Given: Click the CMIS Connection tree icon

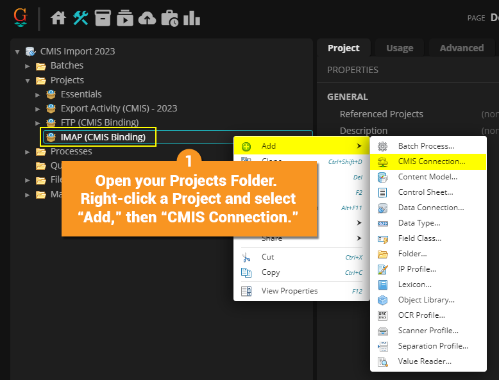Looking at the screenshot, I should (x=382, y=162).
